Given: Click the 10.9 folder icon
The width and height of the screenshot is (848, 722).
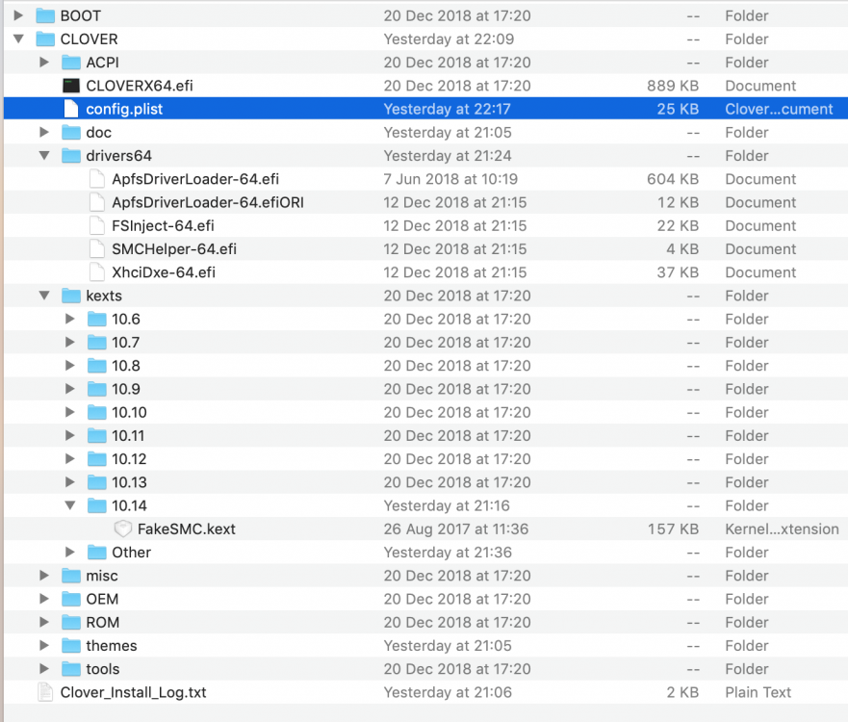Looking at the screenshot, I should [97, 389].
